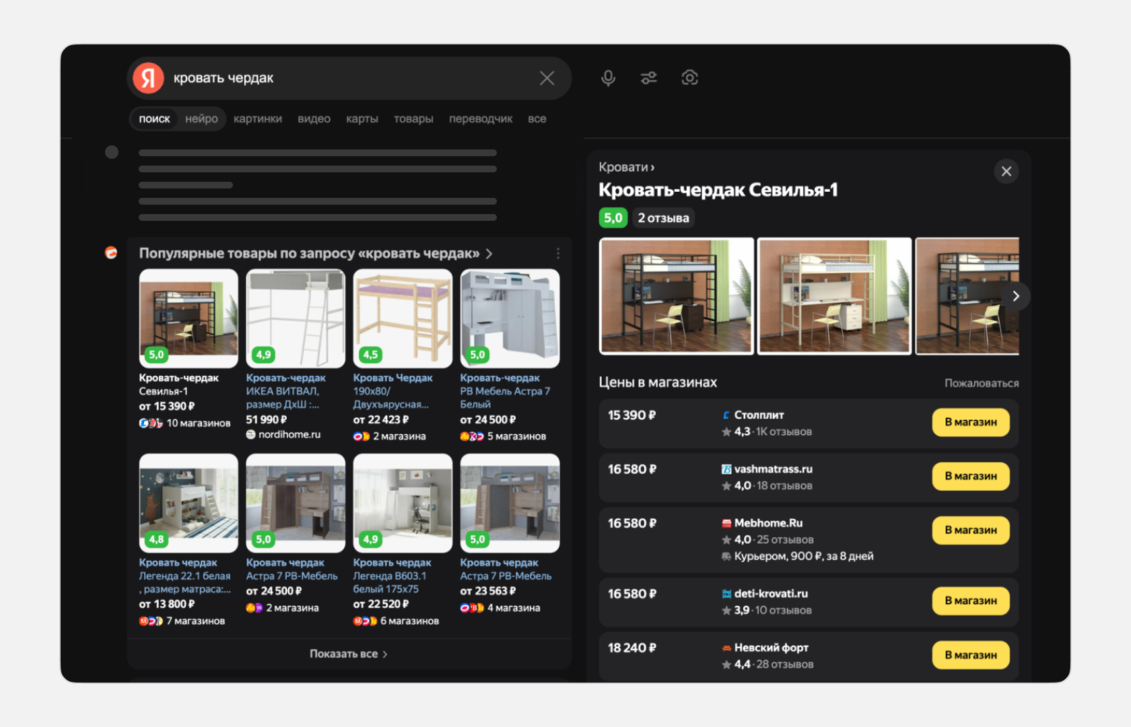Image resolution: width=1131 pixels, height=727 pixels.
Task: Open image search camera icon
Action: tap(689, 78)
